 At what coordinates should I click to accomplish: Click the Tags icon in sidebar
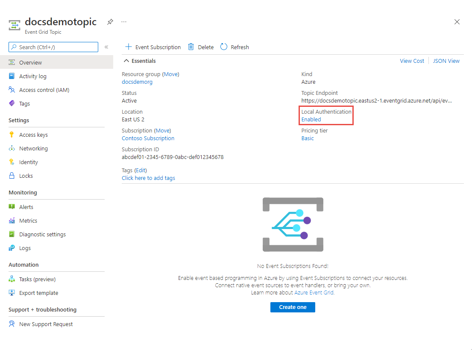pos(12,103)
